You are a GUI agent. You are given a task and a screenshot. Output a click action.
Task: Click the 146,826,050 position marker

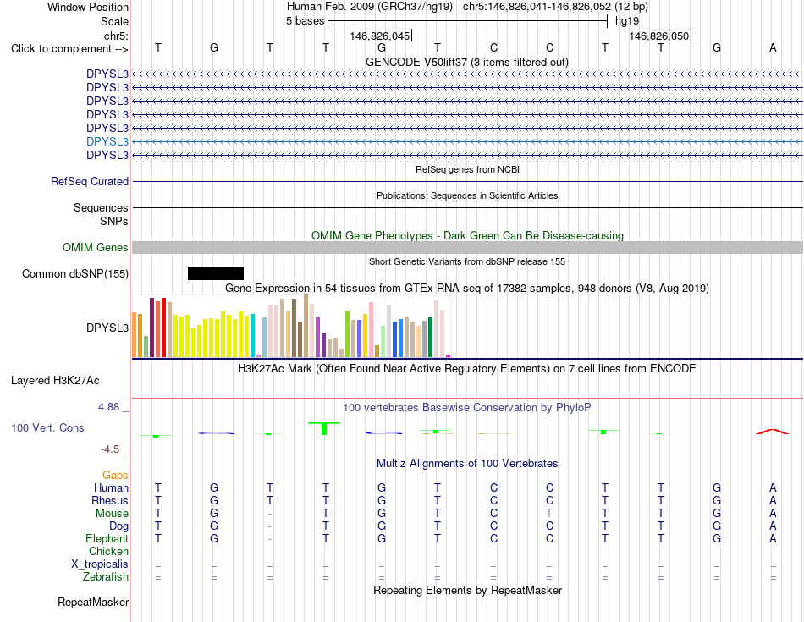click(x=659, y=36)
